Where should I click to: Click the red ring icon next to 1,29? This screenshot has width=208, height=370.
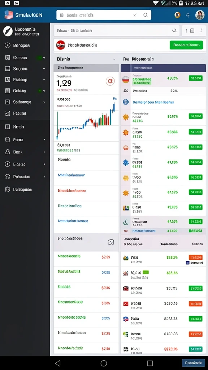coord(110,81)
